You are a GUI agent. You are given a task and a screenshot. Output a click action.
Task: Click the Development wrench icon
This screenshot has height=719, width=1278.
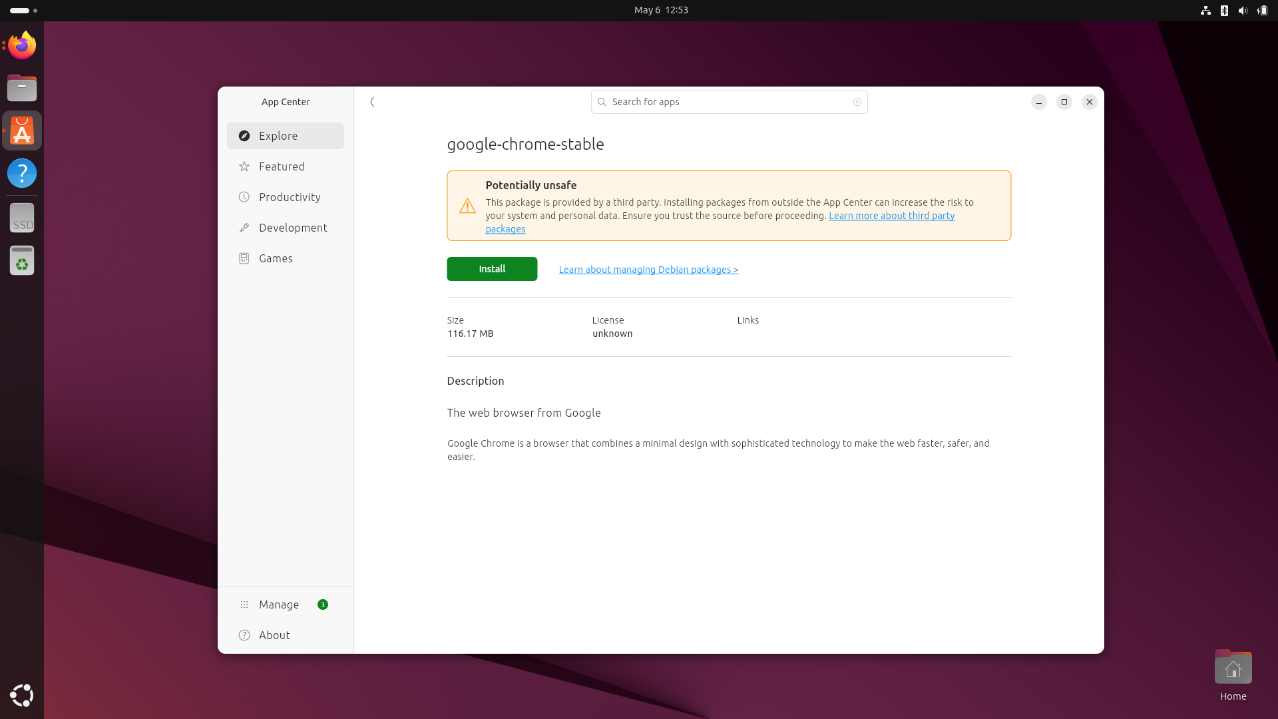tap(244, 228)
